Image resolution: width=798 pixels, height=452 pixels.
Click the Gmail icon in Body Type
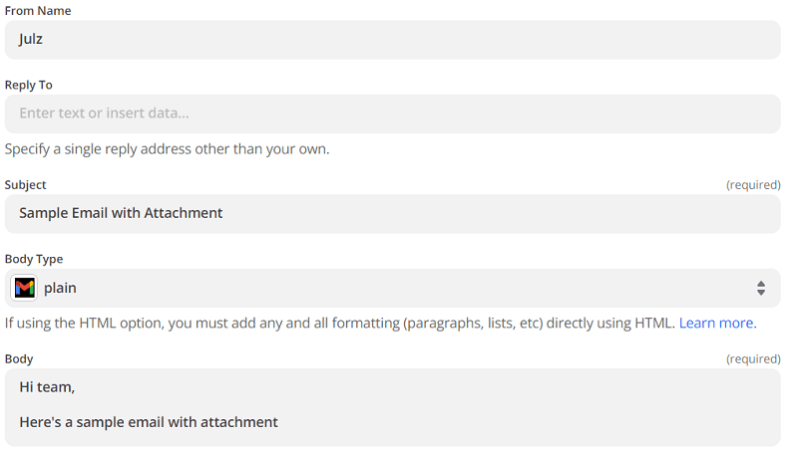click(x=25, y=288)
